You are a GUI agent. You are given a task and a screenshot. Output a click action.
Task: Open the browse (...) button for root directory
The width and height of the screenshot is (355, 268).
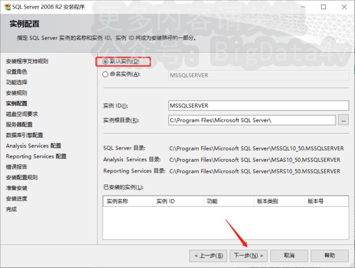pyautogui.click(x=343, y=120)
